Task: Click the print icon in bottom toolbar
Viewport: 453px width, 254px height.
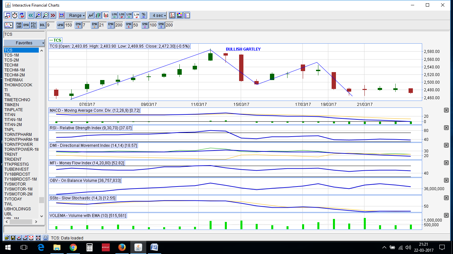Action: point(45,238)
